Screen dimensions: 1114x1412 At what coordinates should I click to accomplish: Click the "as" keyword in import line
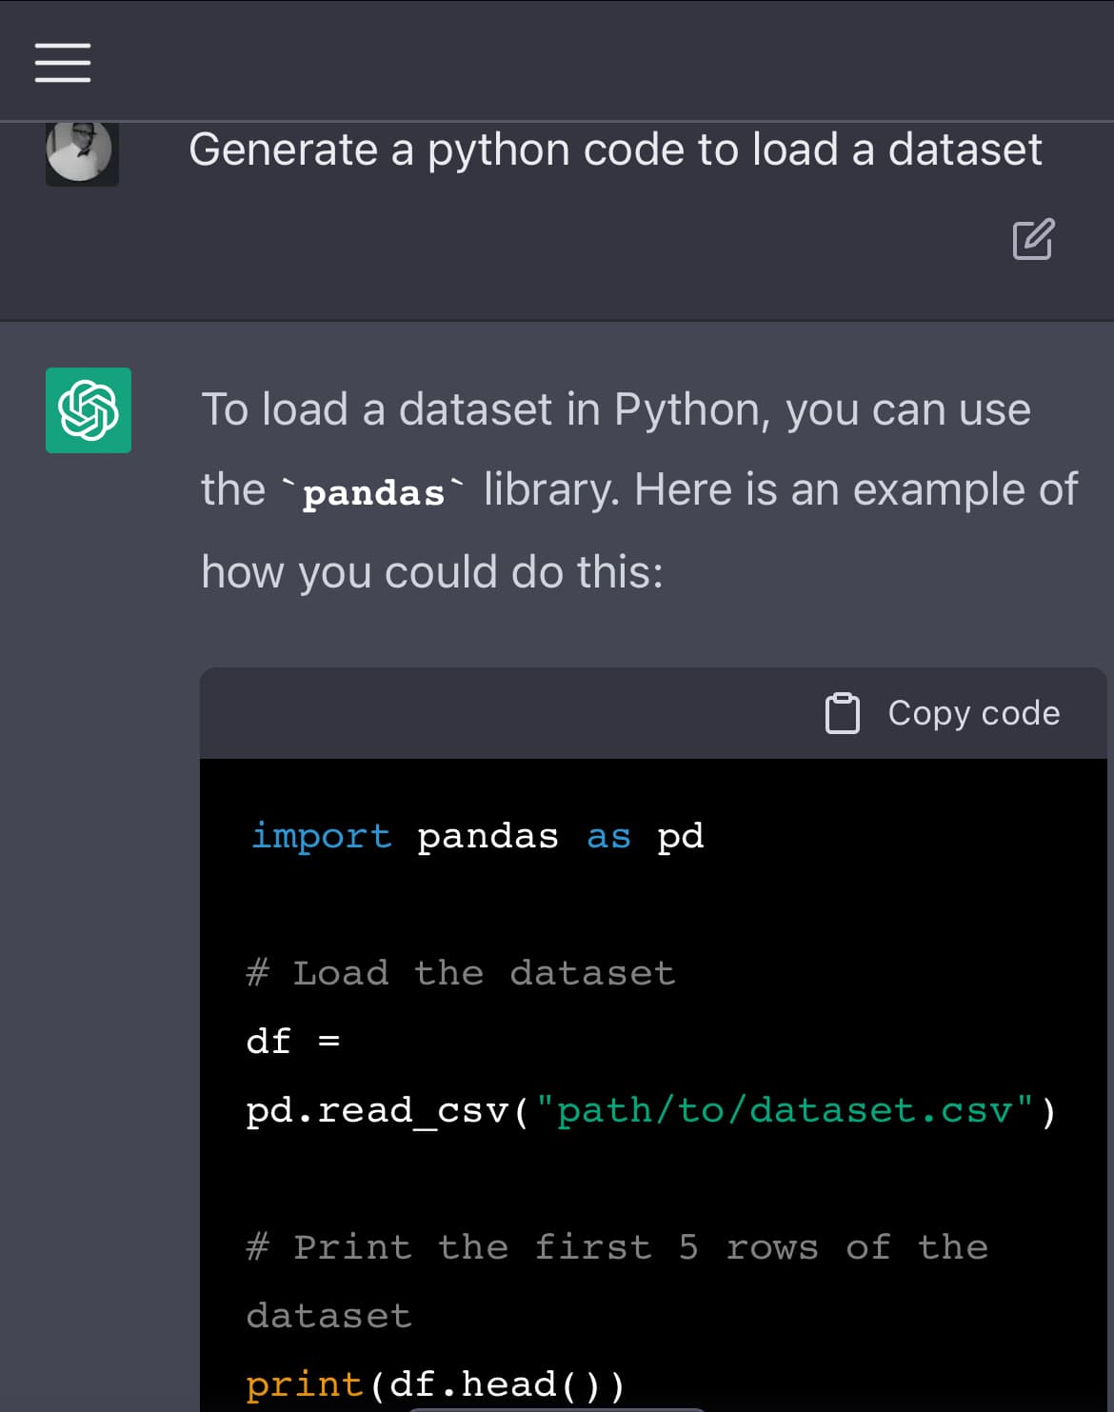pos(608,836)
